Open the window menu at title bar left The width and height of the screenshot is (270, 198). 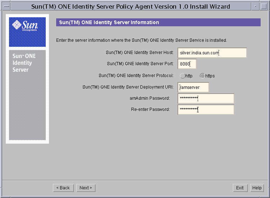[6, 6]
